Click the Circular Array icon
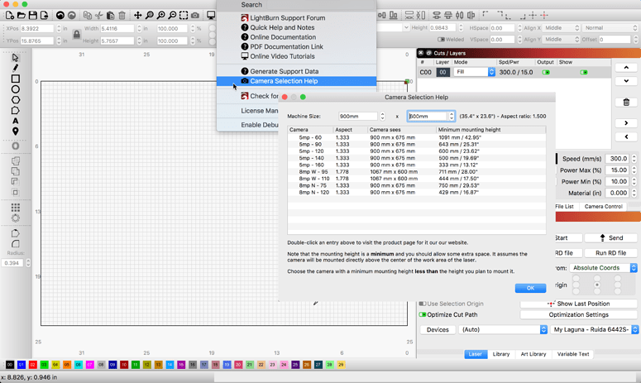This screenshot has width=641, height=383. coord(16,218)
